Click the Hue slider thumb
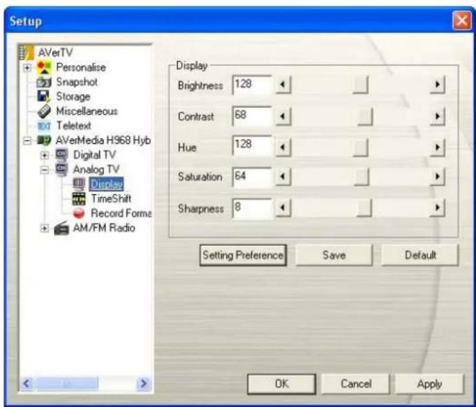Screen dimensions: 476x407 [x=360, y=148]
